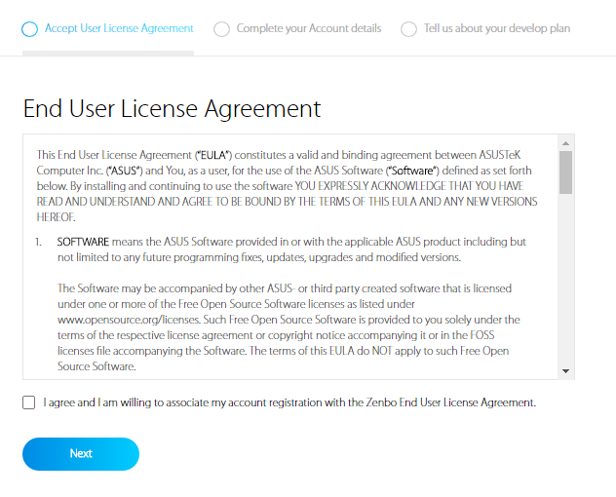Screen dimensions: 616x497
Task: Click the Tell us about your develop plan circle
Action: tap(408, 29)
